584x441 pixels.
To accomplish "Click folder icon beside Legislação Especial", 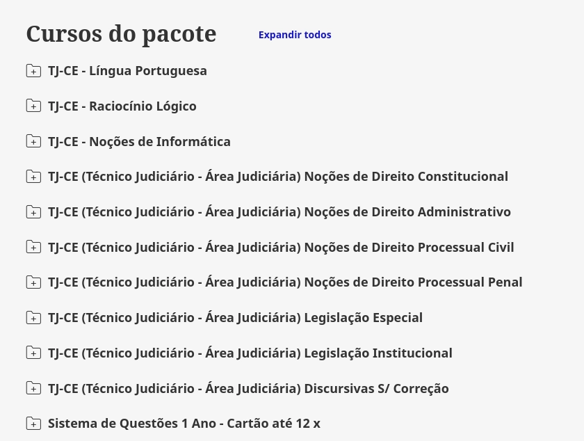I will coord(33,318).
